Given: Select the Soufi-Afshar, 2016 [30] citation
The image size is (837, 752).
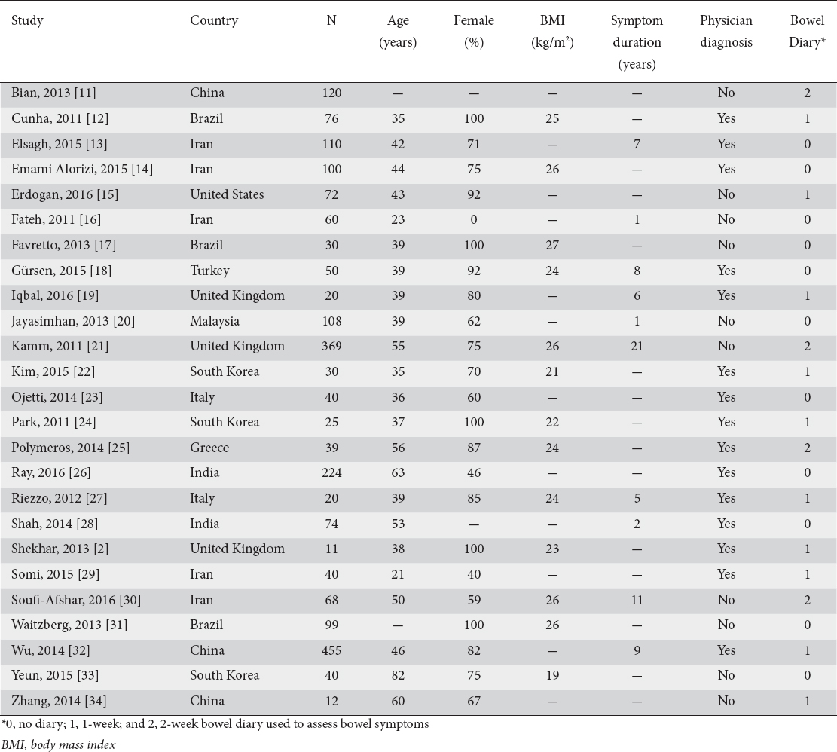Looking at the screenshot, I should (x=76, y=600).
